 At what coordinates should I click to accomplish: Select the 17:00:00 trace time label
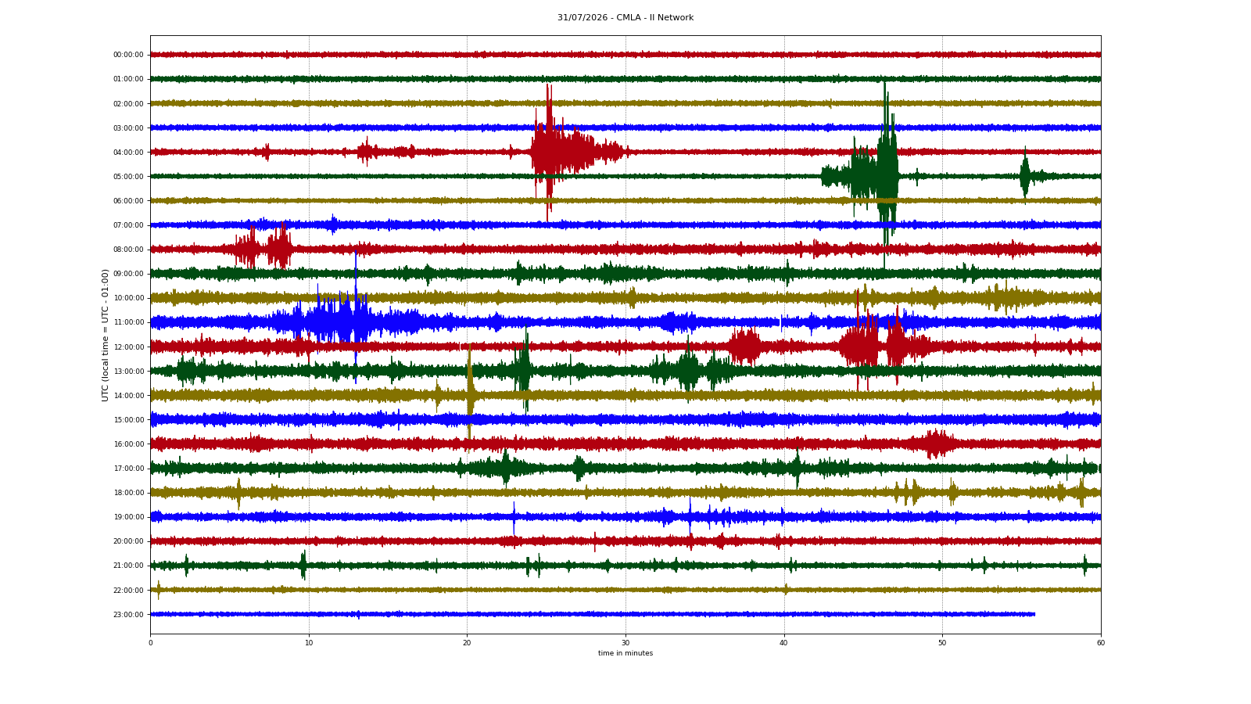coord(128,468)
